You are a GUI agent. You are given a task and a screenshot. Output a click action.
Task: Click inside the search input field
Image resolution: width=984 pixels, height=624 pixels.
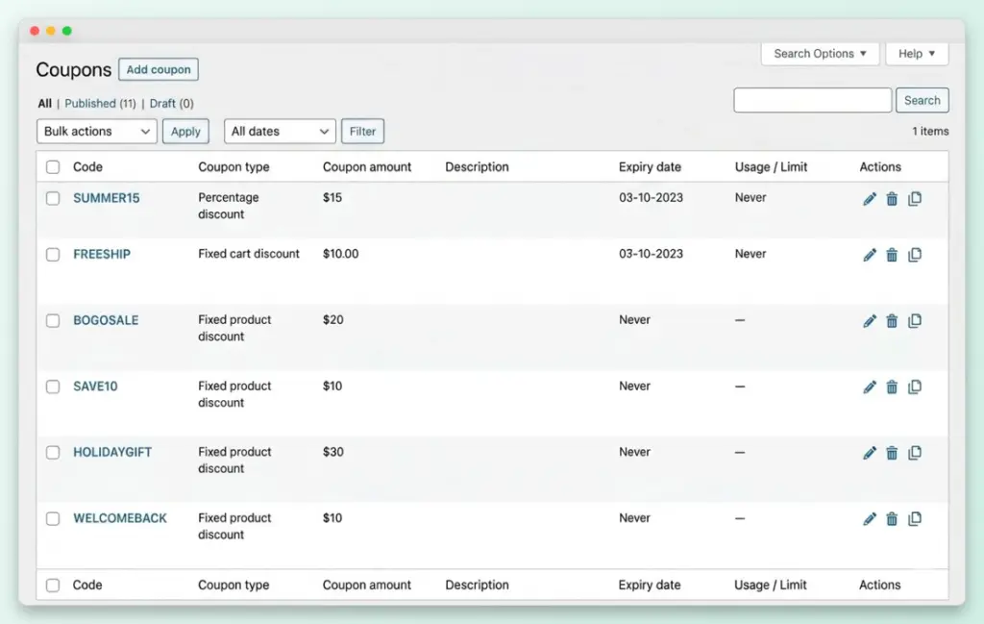pyautogui.click(x=812, y=99)
